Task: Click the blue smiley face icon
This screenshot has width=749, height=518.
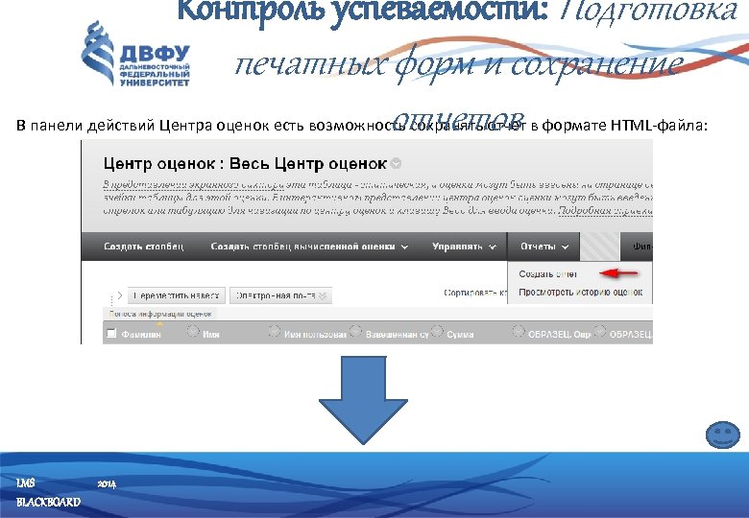Action: [723, 435]
